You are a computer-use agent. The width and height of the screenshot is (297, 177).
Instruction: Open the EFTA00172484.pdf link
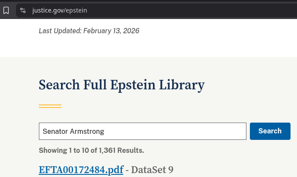pyautogui.click(x=81, y=170)
